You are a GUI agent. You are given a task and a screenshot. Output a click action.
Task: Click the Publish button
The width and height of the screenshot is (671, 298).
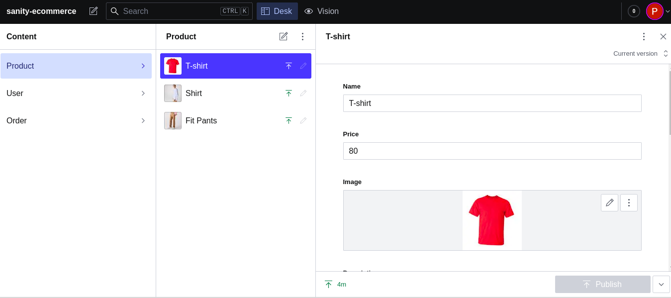click(603, 284)
